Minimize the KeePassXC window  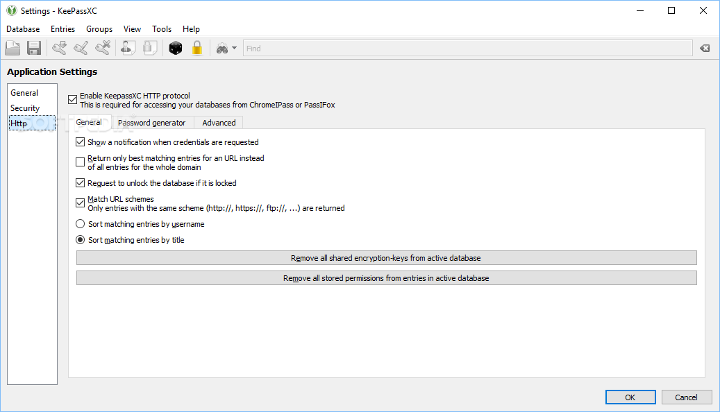tap(640, 10)
